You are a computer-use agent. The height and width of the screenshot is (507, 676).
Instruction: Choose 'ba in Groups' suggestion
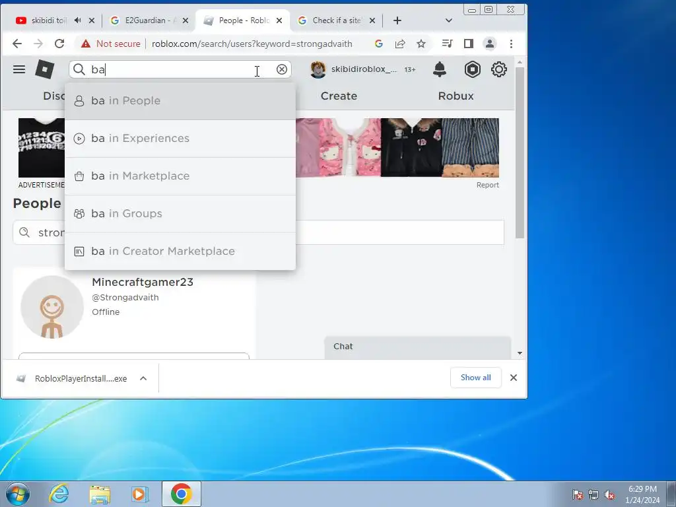point(180,213)
